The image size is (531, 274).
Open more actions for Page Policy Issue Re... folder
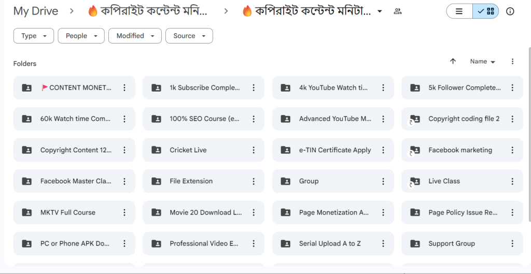tap(512, 212)
